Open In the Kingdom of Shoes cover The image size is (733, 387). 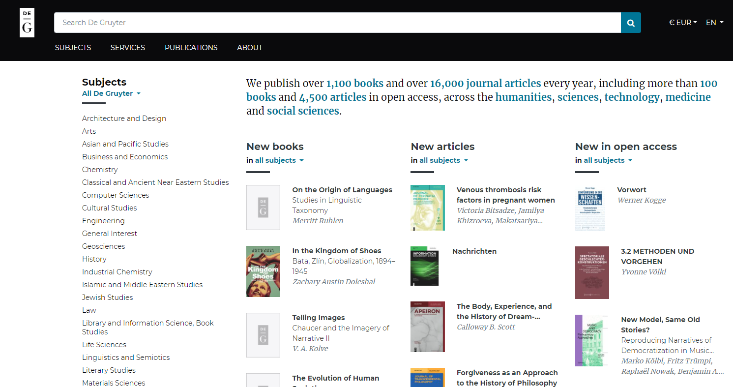click(x=263, y=271)
